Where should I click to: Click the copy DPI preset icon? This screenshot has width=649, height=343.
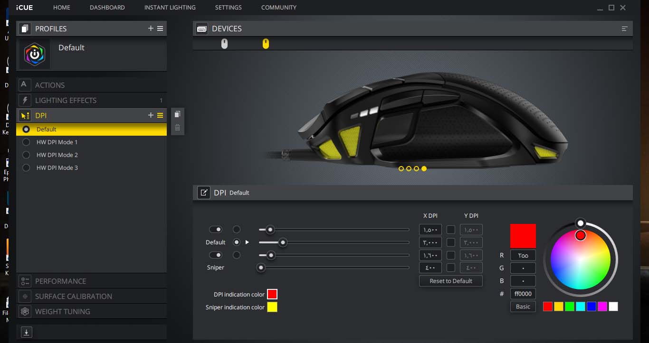[x=177, y=114]
